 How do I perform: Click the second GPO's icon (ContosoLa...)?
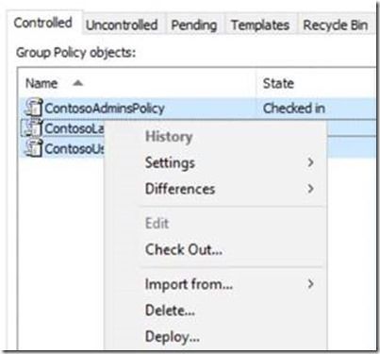pyautogui.click(x=32, y=127)
